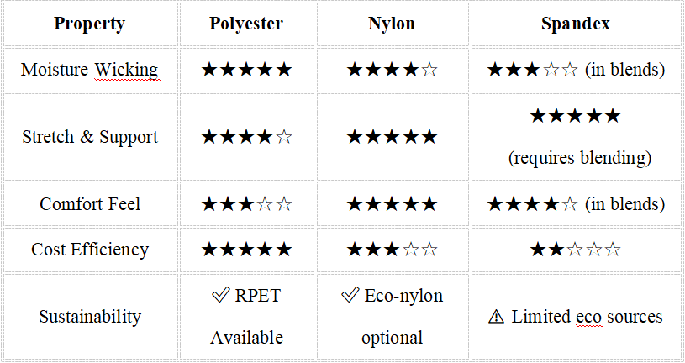Select the Property header cell
The image size is (685, 363).
tap(90, 24)
